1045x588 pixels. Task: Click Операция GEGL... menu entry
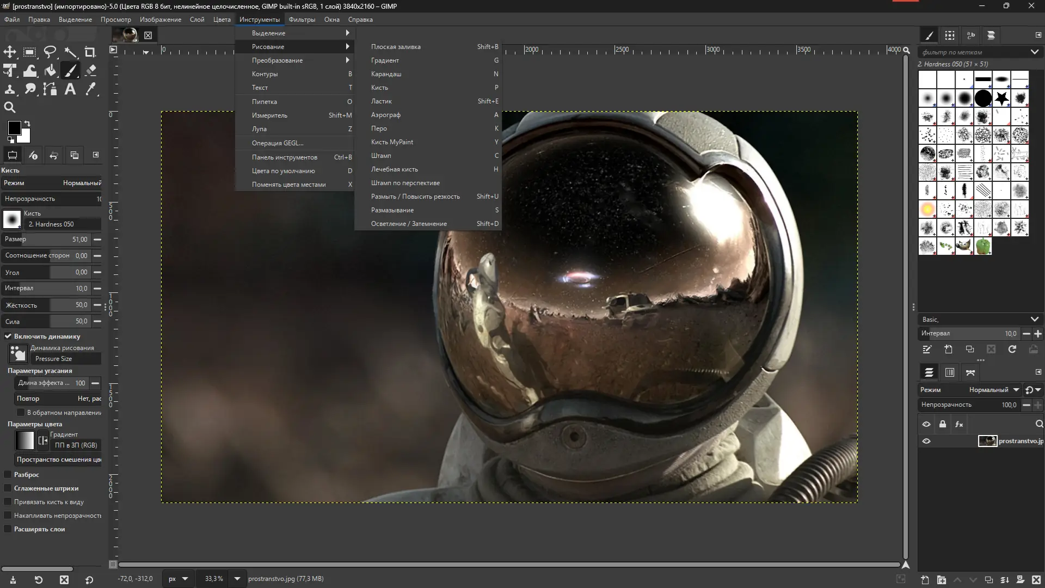pos(278,143)
